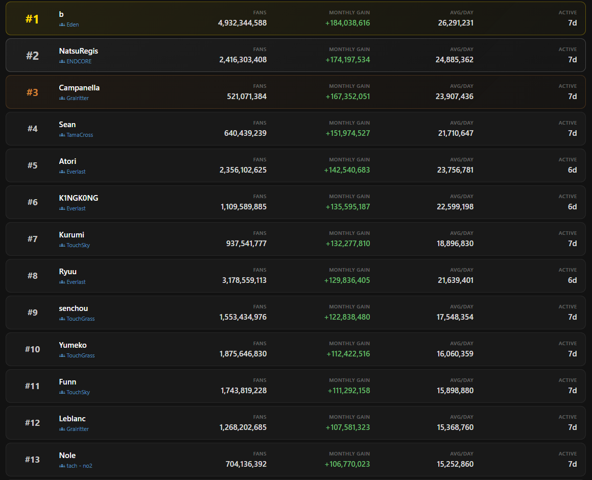This screenshot has width=592, height=480.
Task: Open the ENDCORE club link
Action: (79, 61)
